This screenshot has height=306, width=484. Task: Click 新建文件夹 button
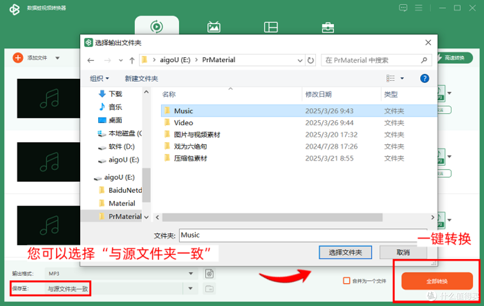[141, 78]
